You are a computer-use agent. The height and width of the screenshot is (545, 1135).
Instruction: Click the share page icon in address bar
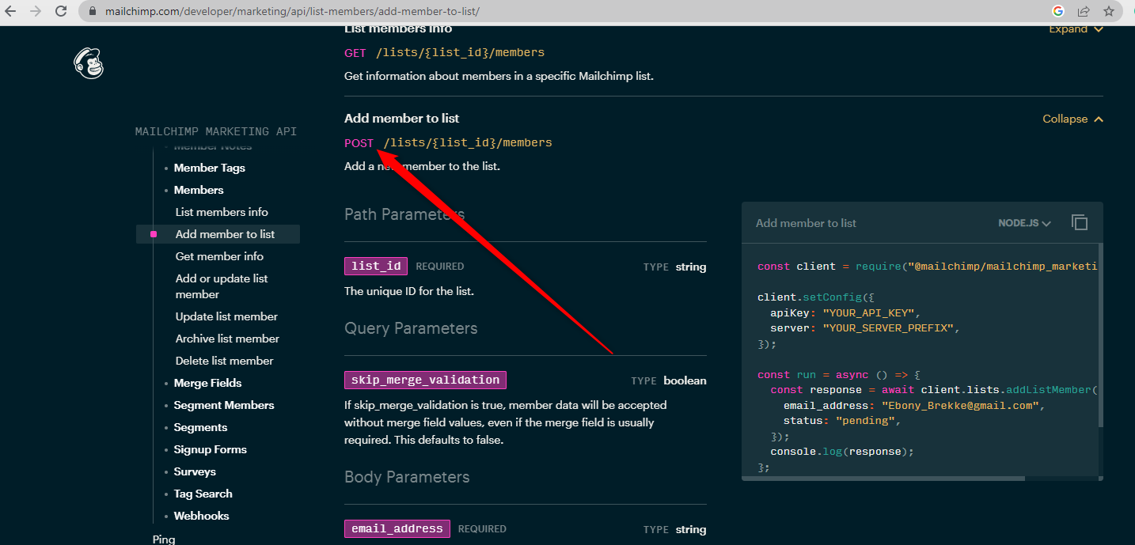tap(1084, 11)
